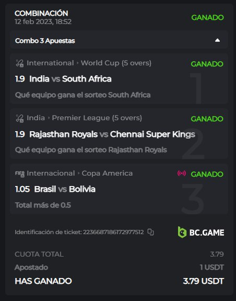
Task: Click the CUOTA TOTAL 3.79 value
Action: [x=217, y=254]
